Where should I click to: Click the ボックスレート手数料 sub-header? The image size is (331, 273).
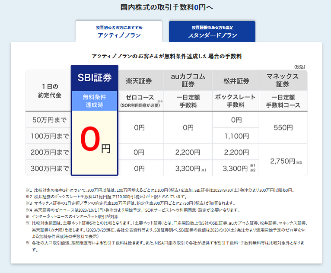[236, 101]
